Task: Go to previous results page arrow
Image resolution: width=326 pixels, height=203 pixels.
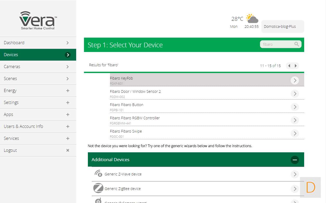Action: [x=289, y=66]
